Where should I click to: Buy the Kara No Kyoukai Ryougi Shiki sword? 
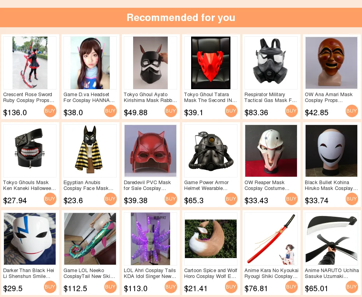292,287
